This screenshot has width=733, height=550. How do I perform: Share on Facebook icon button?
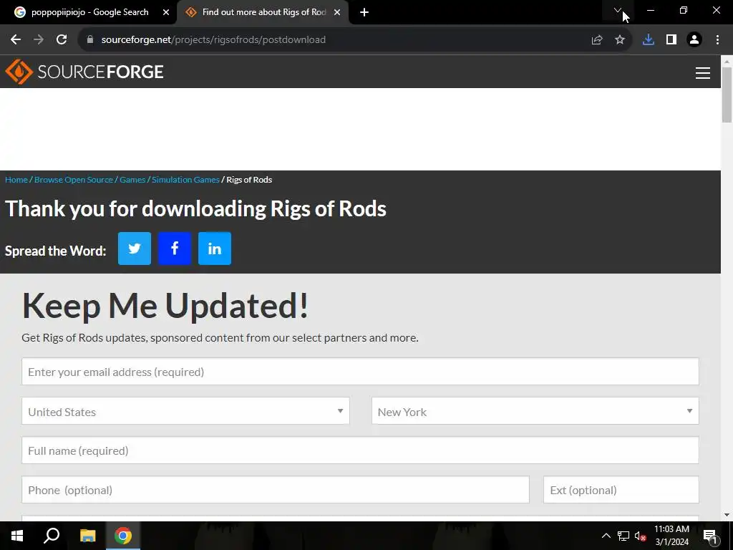tap(175, 249)
